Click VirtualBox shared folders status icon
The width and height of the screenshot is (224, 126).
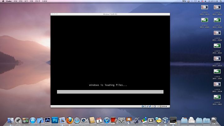[152, 106]
